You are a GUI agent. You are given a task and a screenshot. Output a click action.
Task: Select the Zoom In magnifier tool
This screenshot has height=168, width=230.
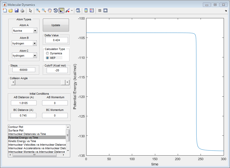pos(38,10)
